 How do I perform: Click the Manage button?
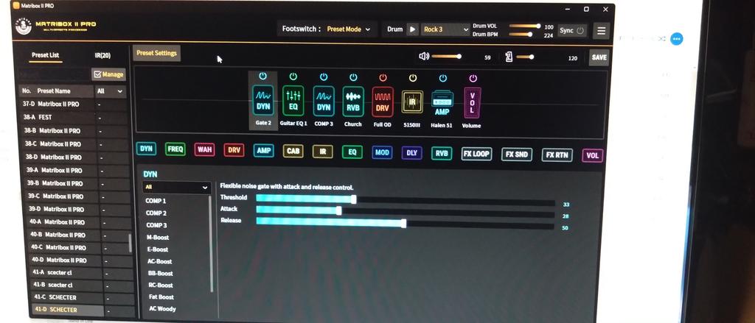point(108,74)
